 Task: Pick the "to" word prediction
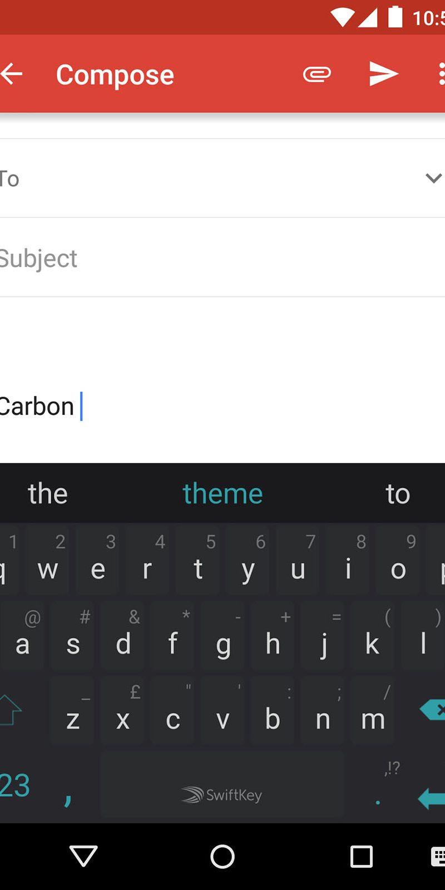point(397,494)
